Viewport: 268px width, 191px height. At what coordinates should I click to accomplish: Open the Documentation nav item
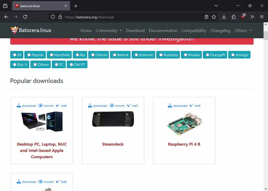[x=163, y=30]
